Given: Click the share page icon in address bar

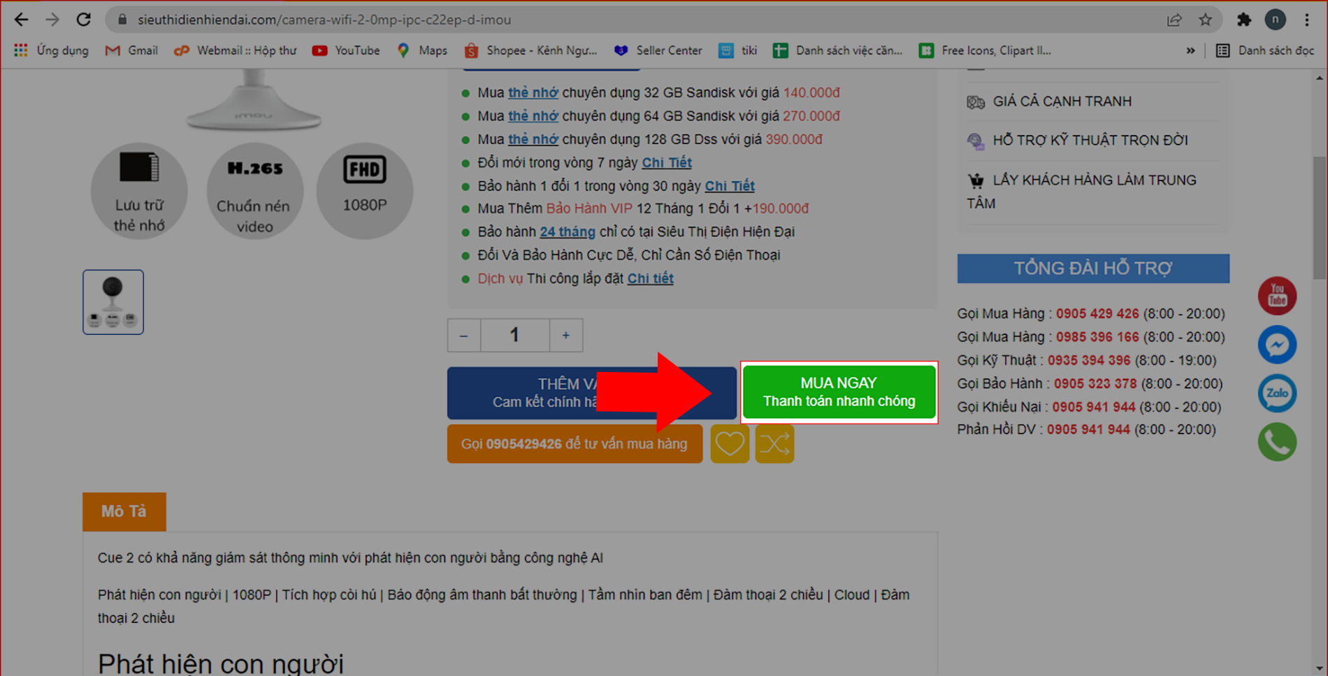Looking at the screenshot, I should [x=1174, y=20].
